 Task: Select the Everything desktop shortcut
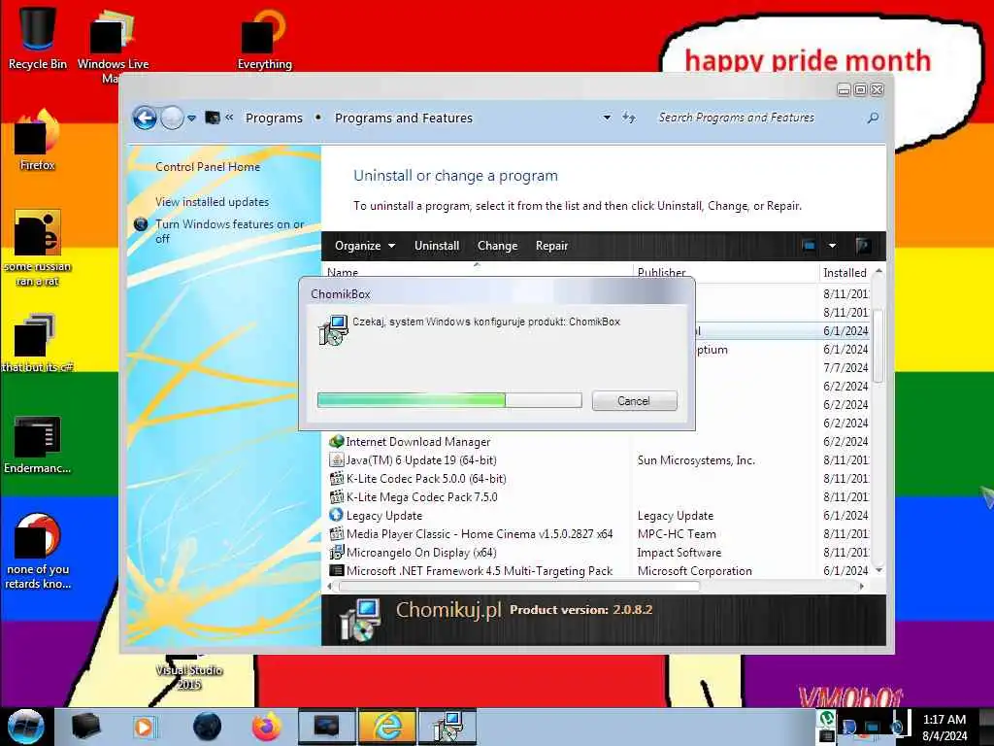(265, 38)
